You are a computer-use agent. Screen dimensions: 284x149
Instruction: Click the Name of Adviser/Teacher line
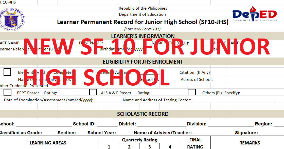[x=213, y=132]
